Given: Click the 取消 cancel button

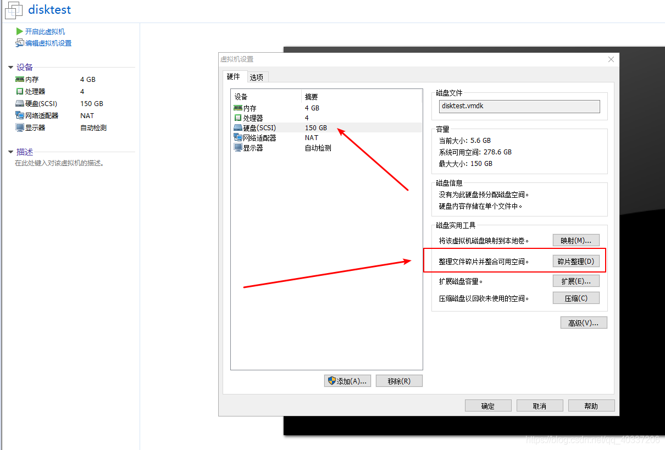Looking at the screenshot, I should point(540,406).
